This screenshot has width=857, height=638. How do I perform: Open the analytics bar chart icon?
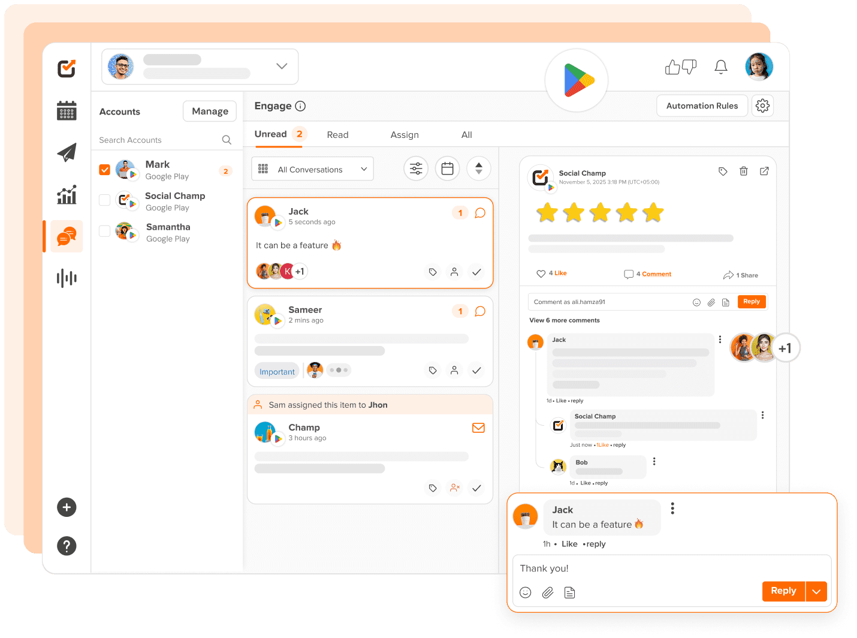pos(67,194)
